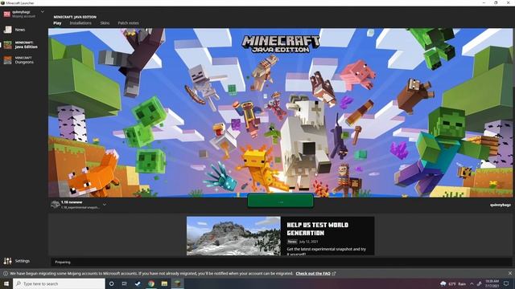Image resolution: width=515 pixels, height=289 pixels.
Task: Click 'Check out the FAQ' link
Action: pos(313,273)
